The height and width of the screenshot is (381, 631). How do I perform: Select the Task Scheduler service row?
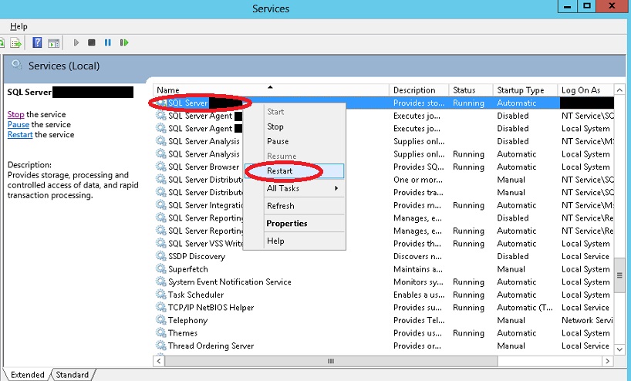point(384,295)
